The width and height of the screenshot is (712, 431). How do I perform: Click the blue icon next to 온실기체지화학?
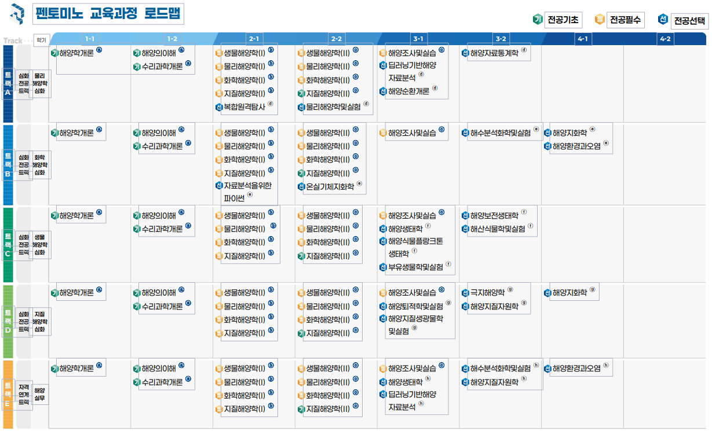tap(301, 187)
